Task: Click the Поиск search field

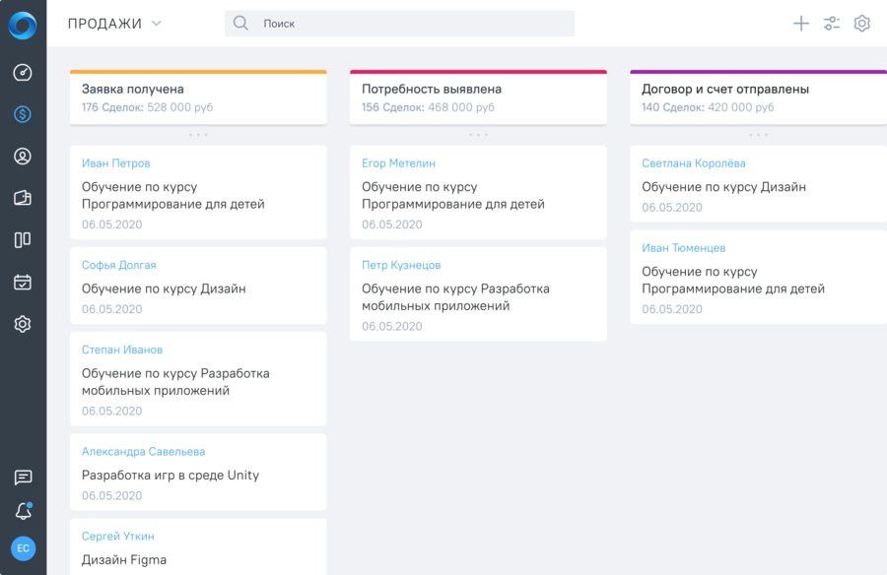Action: coord(400,24)
